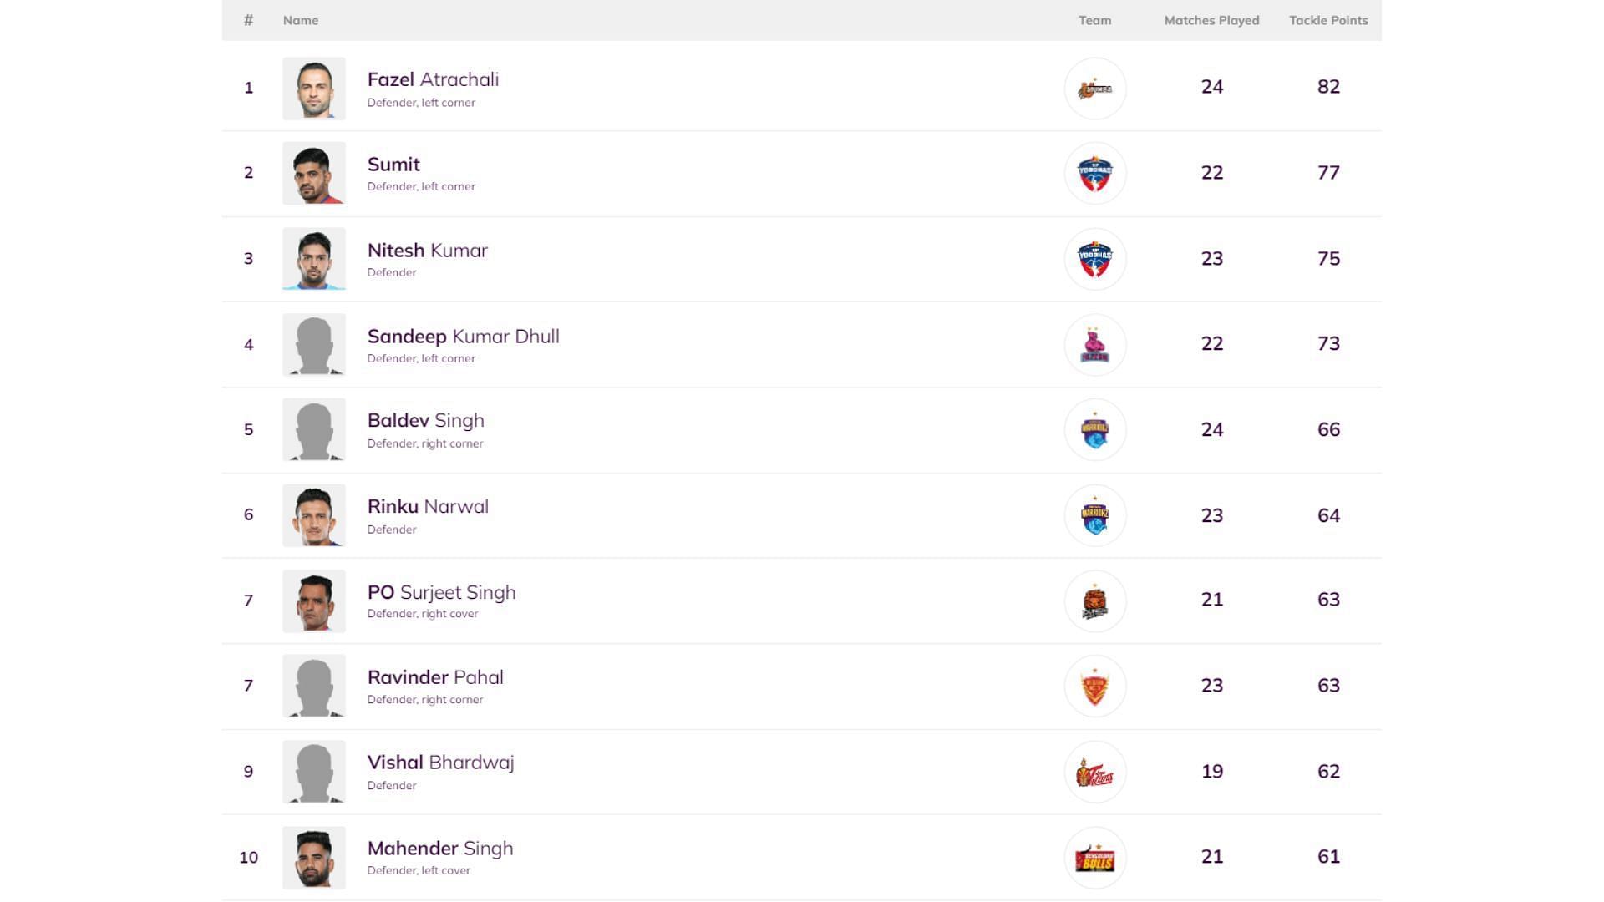Click the Team column header

pyautogui.click(x=1094, y=20)
